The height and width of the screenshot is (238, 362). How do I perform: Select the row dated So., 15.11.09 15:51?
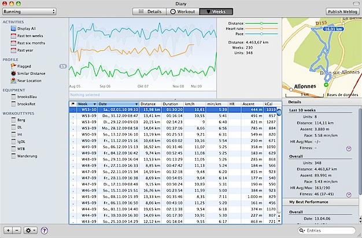click(173, 191)
